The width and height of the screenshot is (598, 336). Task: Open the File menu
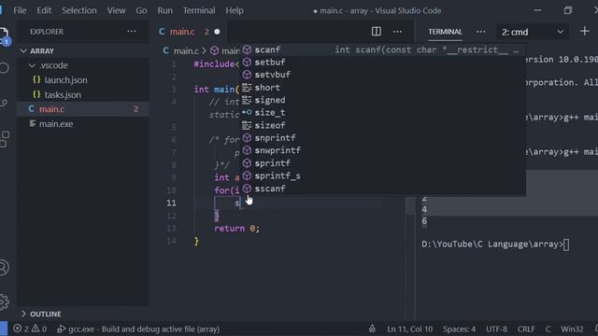pyautogui.click(x=20, y=10)
